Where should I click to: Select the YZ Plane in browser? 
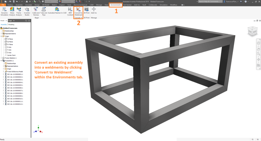pyautogui.click(x=10, y=39)
